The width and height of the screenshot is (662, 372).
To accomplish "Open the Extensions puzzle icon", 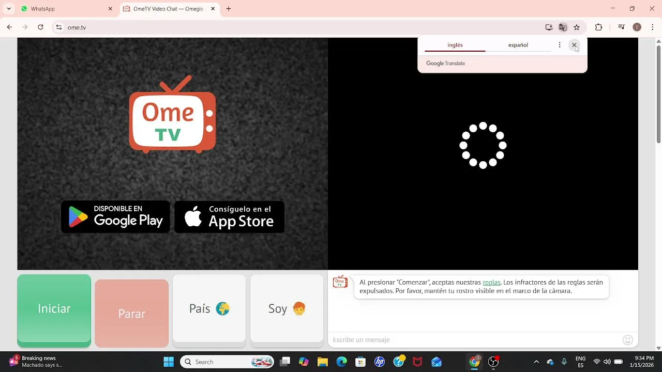I will coord(599,27).
